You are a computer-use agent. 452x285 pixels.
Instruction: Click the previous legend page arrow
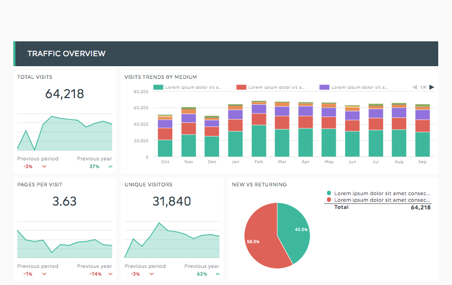(415, 87)
